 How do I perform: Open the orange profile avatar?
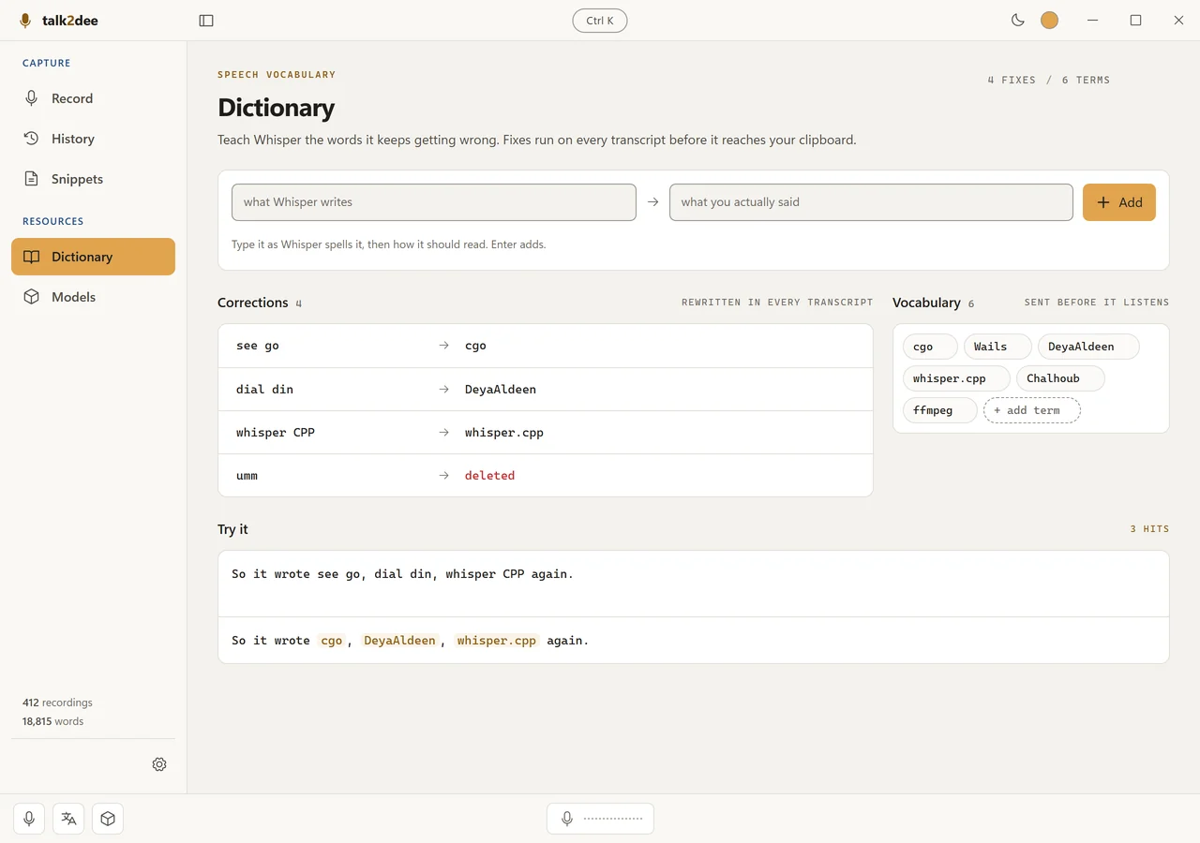tap(1050, 21)
